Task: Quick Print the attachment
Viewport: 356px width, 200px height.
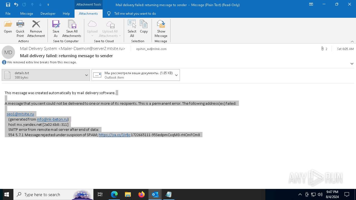Action: click(x=20, y=29)
